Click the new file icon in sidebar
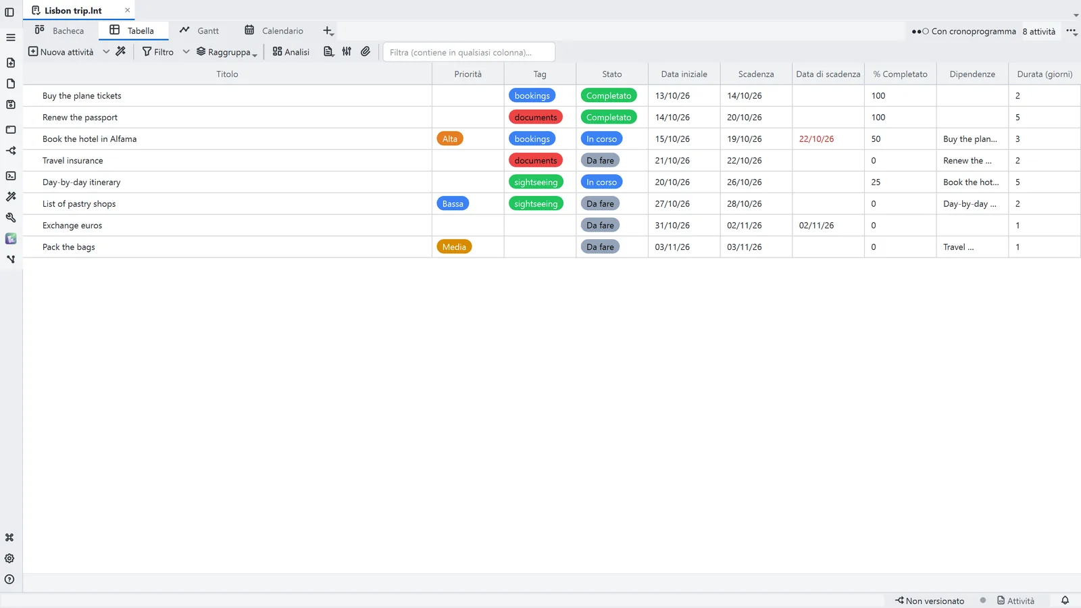Image resolution: width=1081 pixels, height=608 pixels. pyautogui.click(x=10, y=63)
